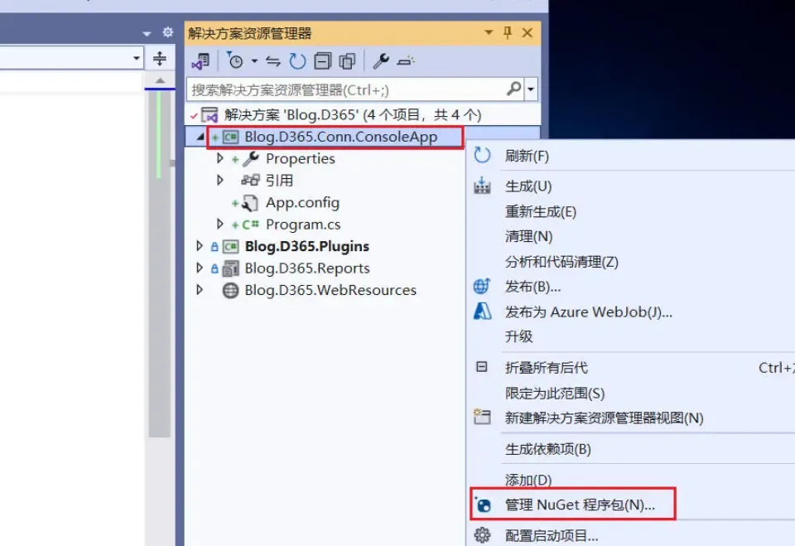Choose 重新生成(E) from the context menu
This screenshot has height=546, width=795.
point(541,211)
